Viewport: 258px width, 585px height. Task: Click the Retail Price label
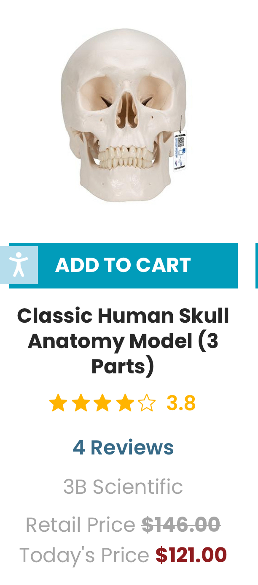click(x=81, y=525)
